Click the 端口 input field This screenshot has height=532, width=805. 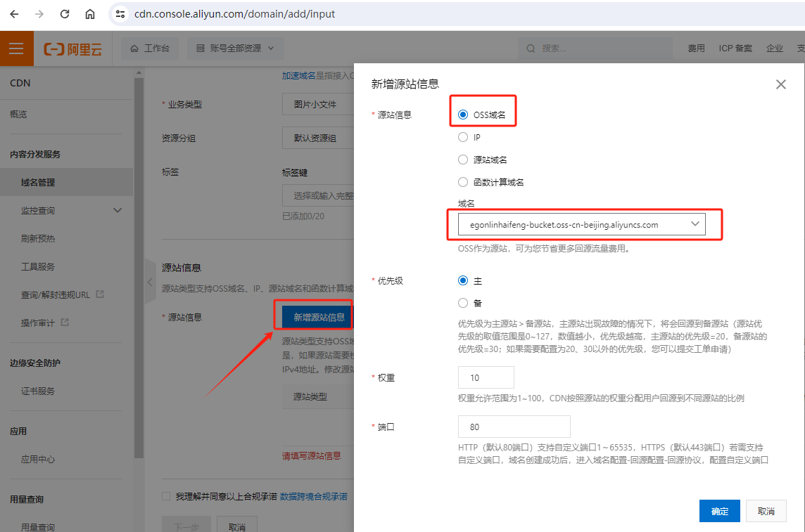point(514,427)
